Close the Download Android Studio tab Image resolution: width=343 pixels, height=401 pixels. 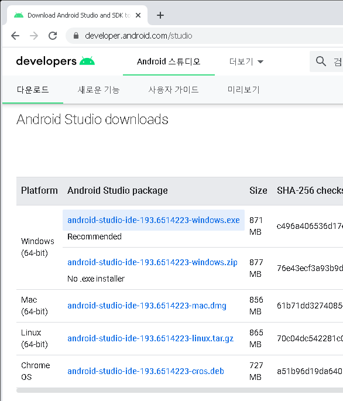pyautogui.click(x=138, y=15)
